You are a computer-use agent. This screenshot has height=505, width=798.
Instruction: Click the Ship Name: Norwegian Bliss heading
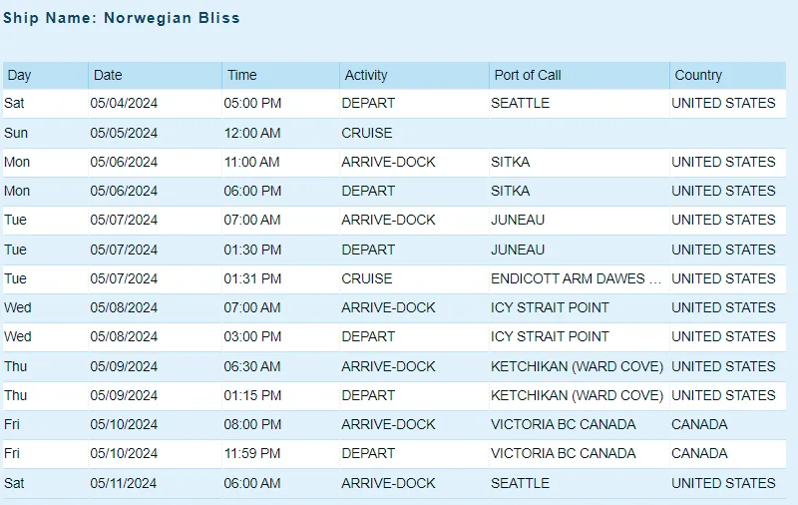[121, 18]
